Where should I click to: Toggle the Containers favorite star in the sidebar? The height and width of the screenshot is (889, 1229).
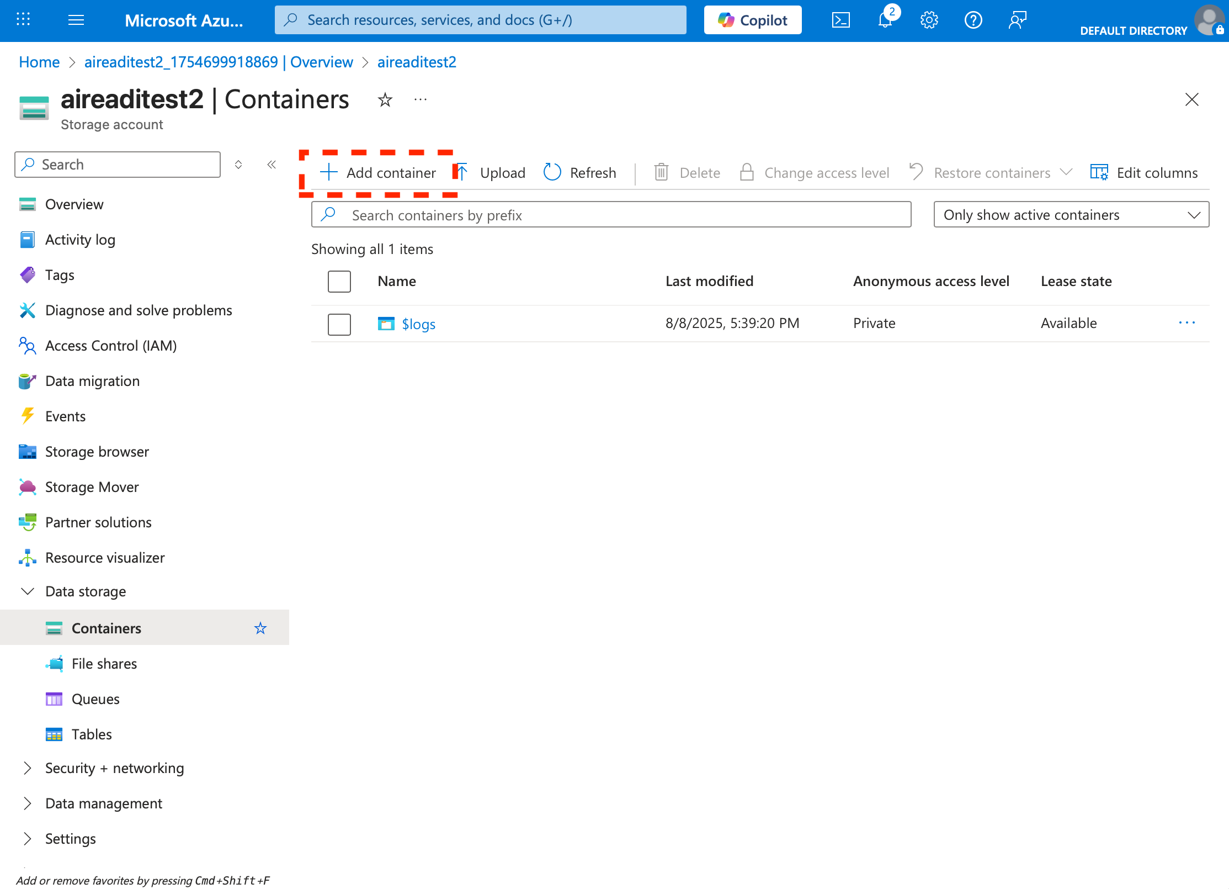(260, 628)
